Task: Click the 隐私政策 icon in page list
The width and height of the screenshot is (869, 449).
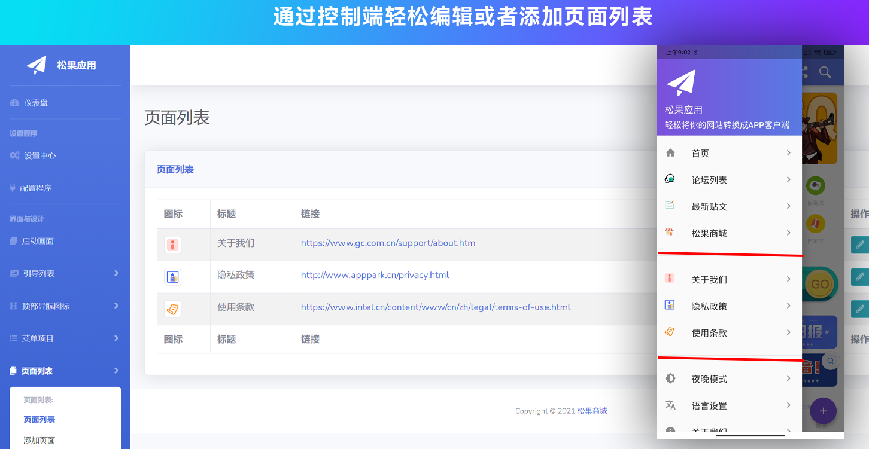Action: [172, 277]
